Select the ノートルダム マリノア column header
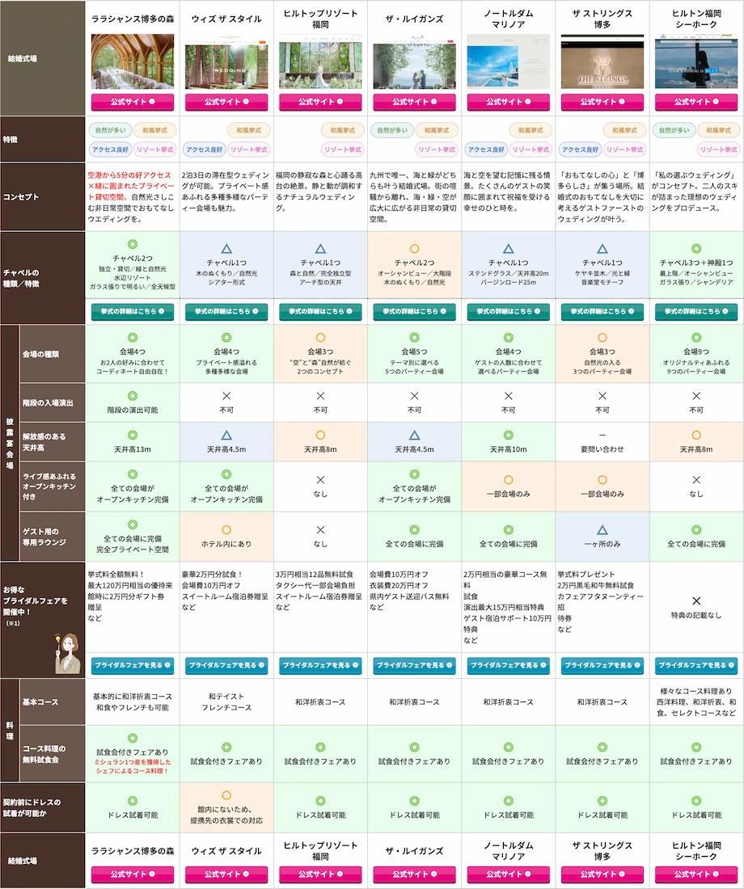 (x=507, y=16)
